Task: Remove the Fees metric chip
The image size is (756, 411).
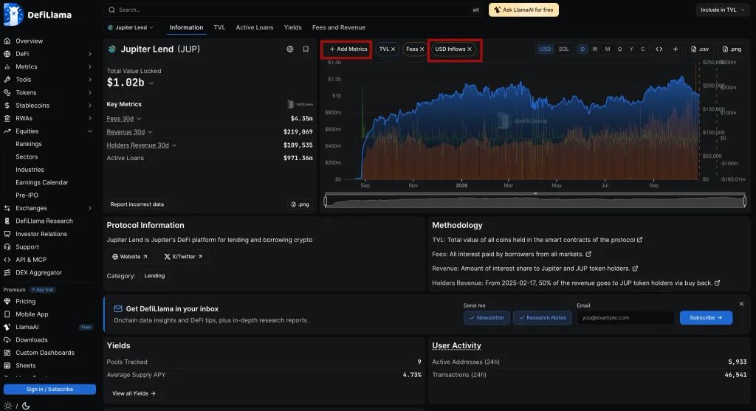Action: (422, 49)
